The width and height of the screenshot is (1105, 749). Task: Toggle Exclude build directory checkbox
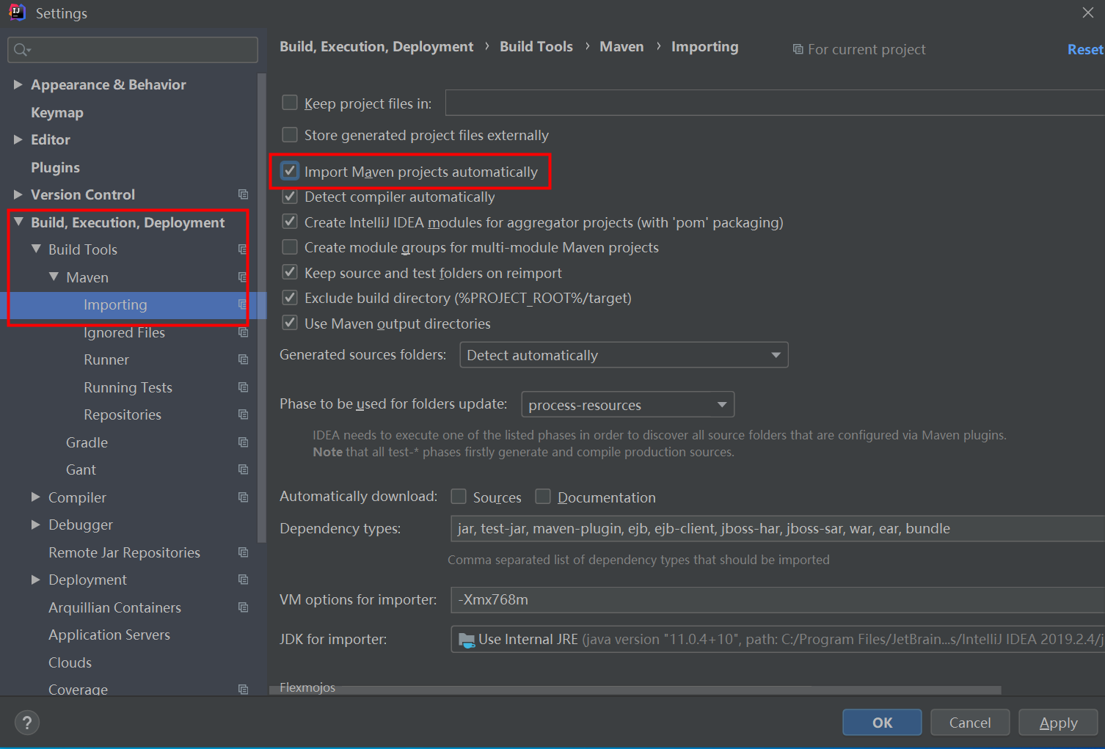coord(290,298)
